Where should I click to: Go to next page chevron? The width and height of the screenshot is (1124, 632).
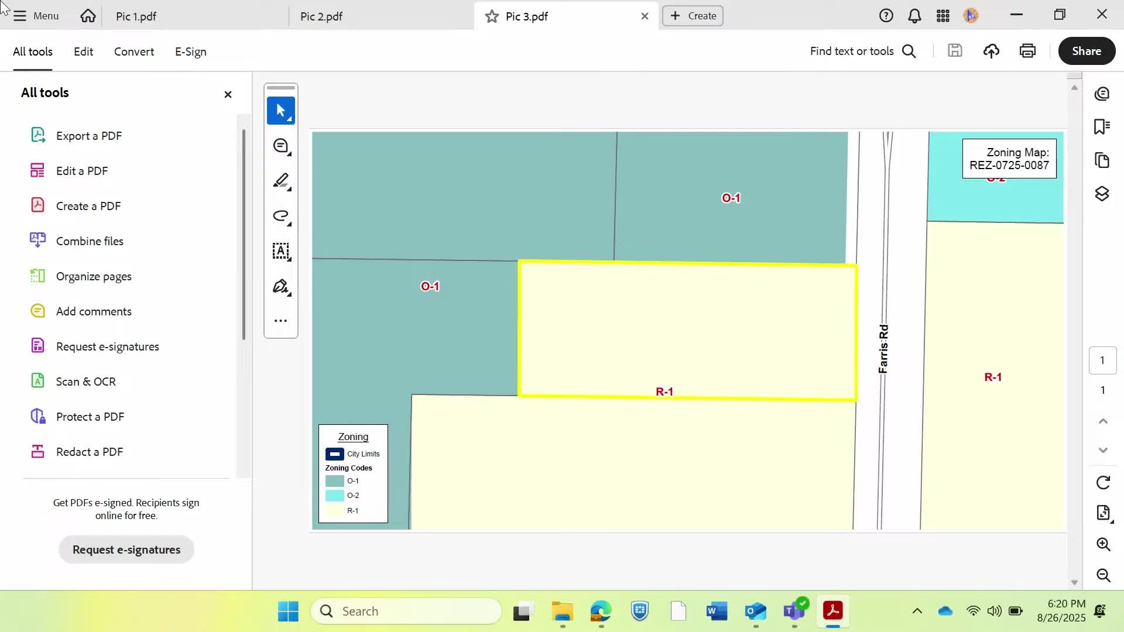point(1103,450)
